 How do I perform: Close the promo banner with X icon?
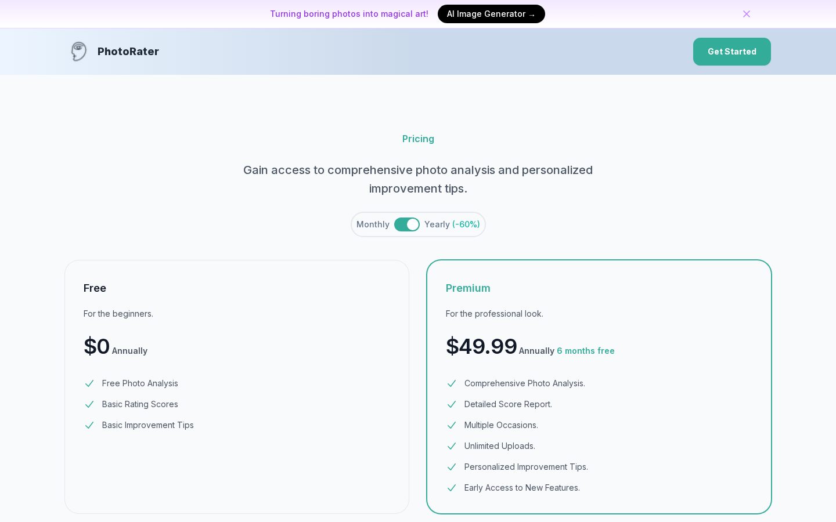click(x=747, y=14)
